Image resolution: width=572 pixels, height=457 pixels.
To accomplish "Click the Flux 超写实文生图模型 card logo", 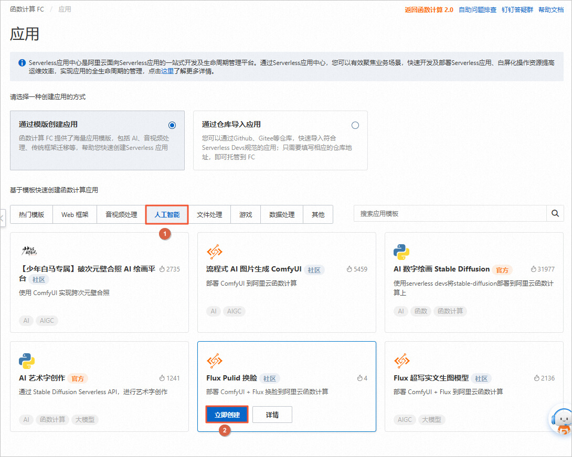I will click(x=401, y=361).
